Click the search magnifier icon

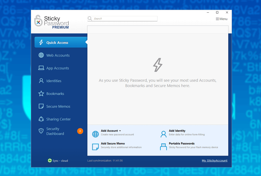(x=90, y=18)
